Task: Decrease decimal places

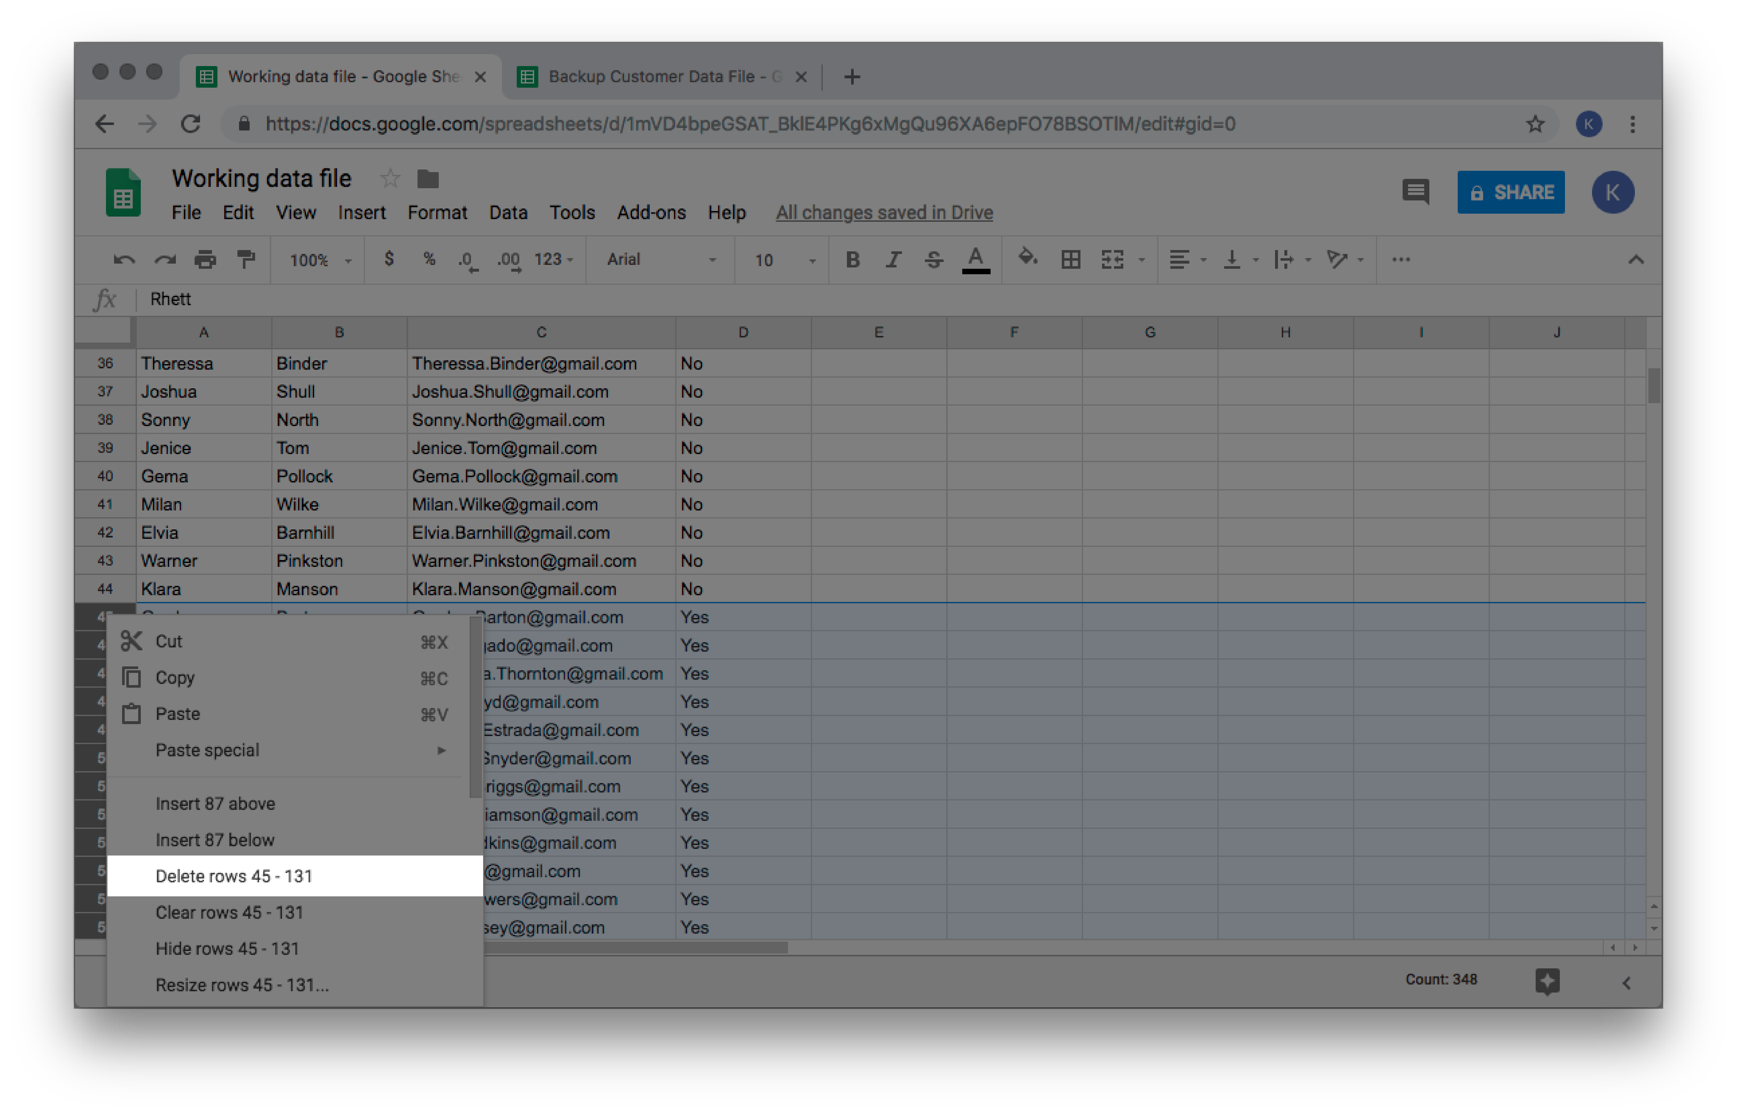Action: click(x=468, y=261)
